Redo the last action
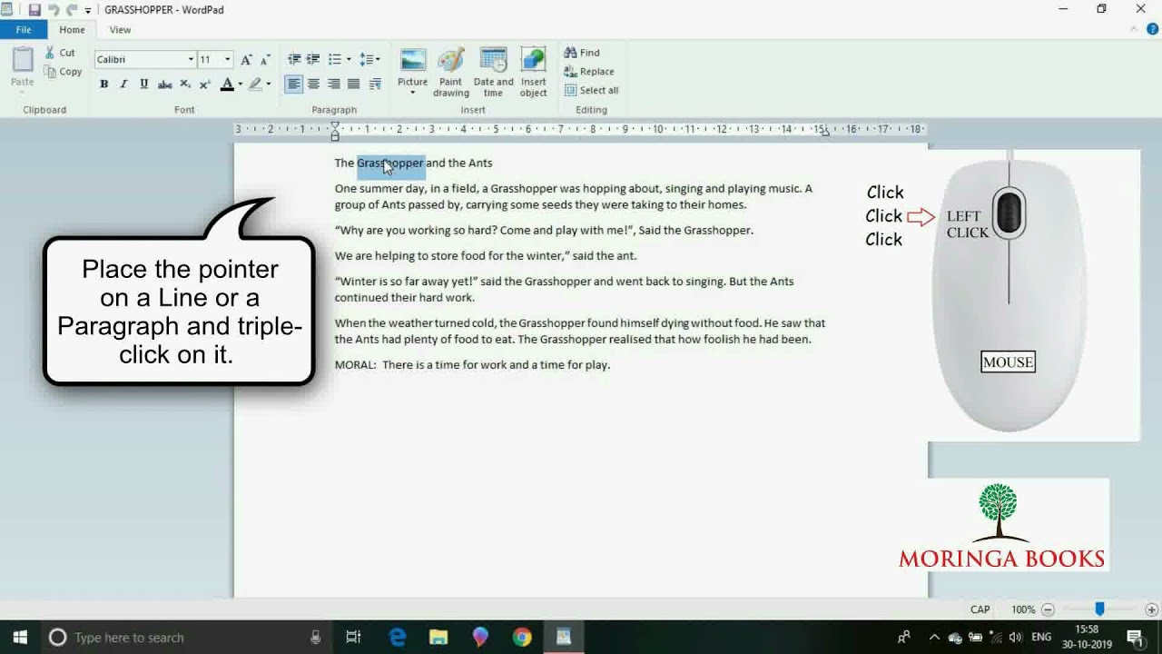The image size is (1162, 654). pos(71,10)
